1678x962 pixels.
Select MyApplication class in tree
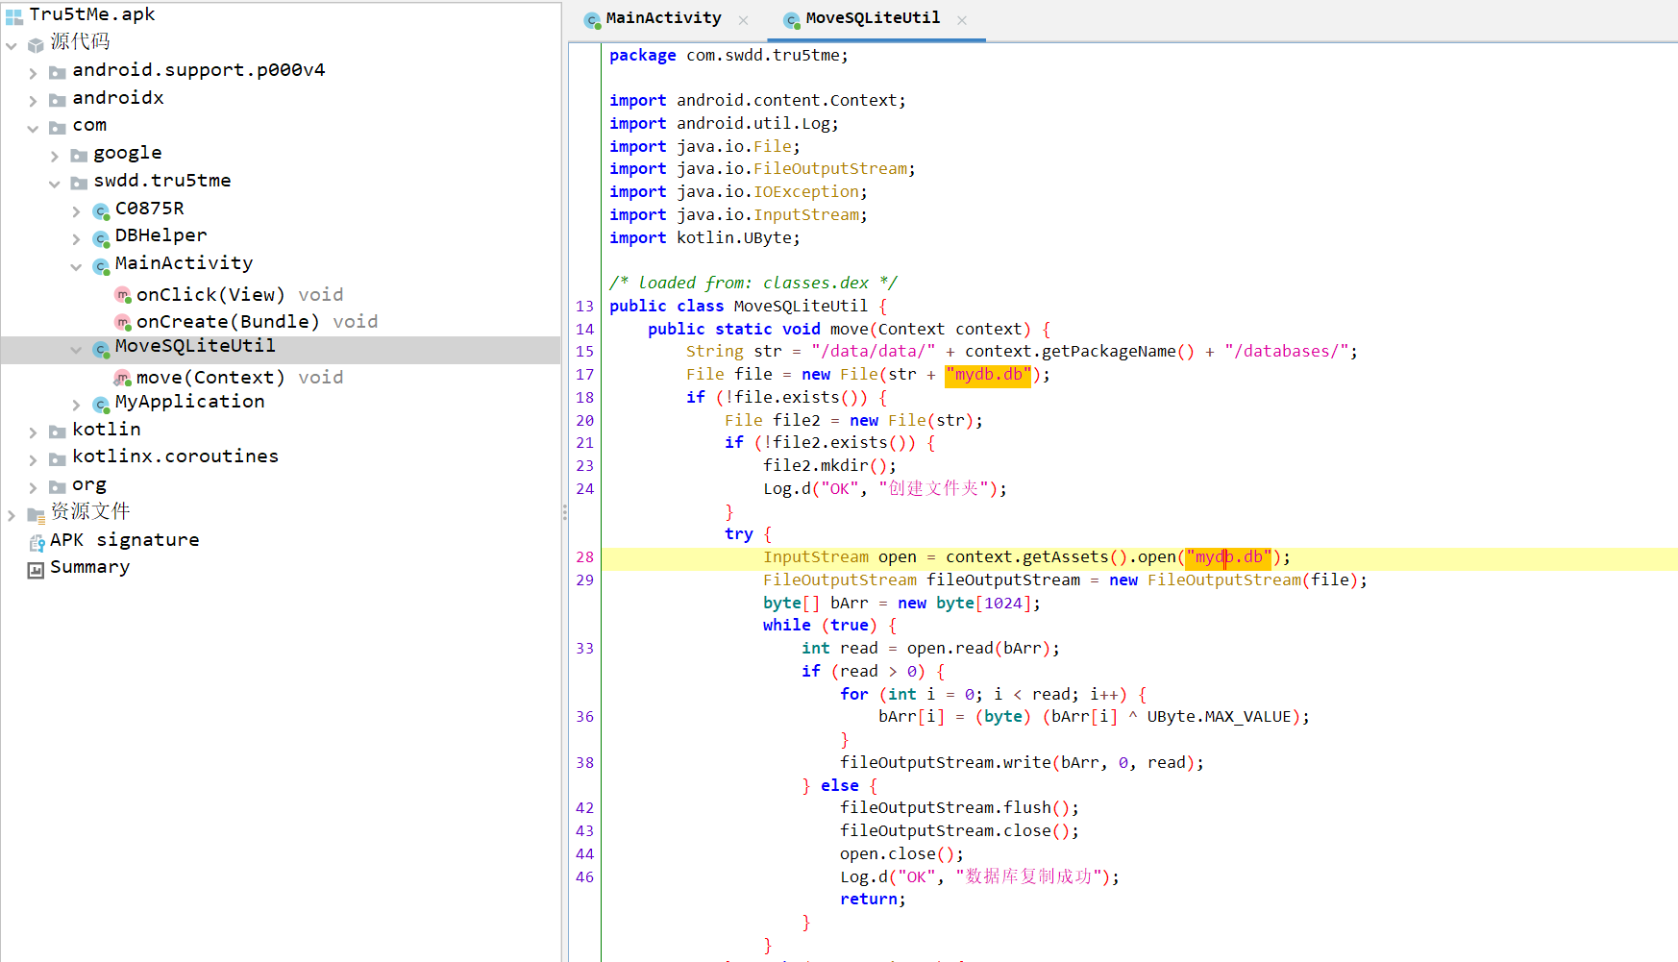point(189,402)
